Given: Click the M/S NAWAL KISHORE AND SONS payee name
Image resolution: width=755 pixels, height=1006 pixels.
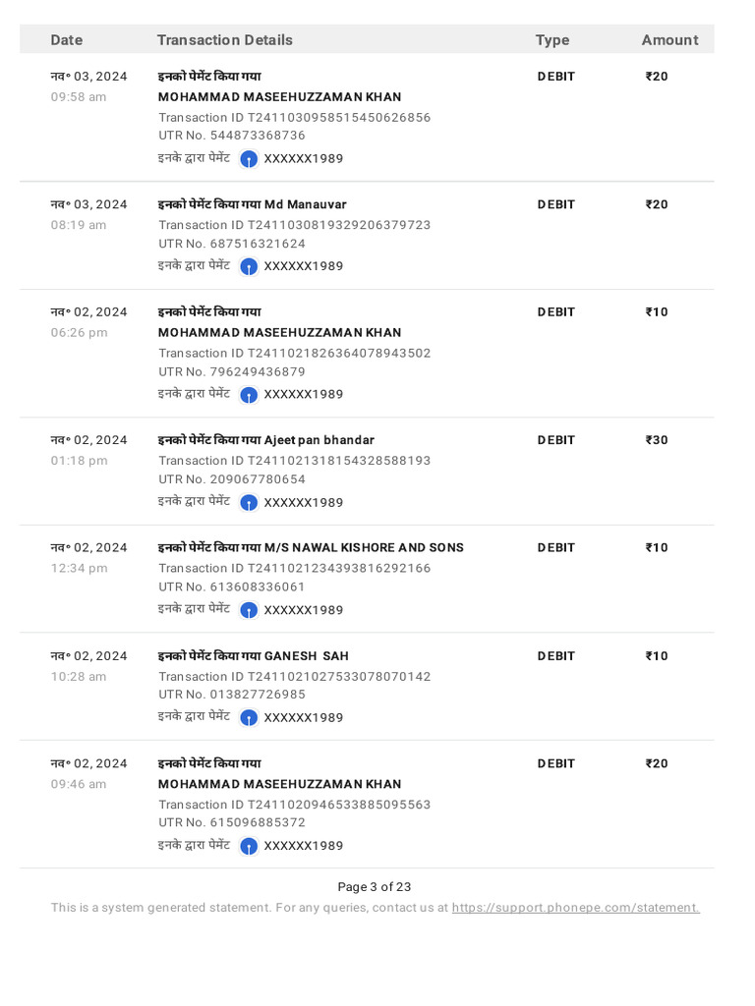Looking at the screenshot, I should coord(364,548).
